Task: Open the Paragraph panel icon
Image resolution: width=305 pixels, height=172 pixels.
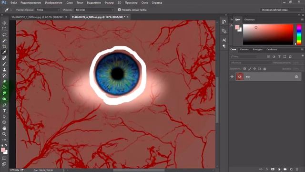Action: pyautogui.click(x=224, y=46)
